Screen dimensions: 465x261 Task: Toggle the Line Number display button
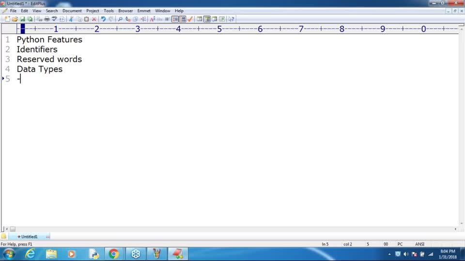pyautogui.click(x=183, y=19)
